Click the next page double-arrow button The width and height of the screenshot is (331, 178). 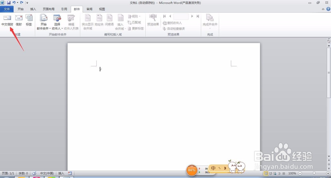(x=329, y=168)
